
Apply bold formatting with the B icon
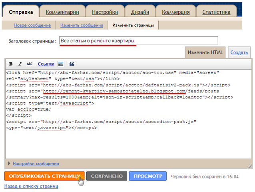11,64
